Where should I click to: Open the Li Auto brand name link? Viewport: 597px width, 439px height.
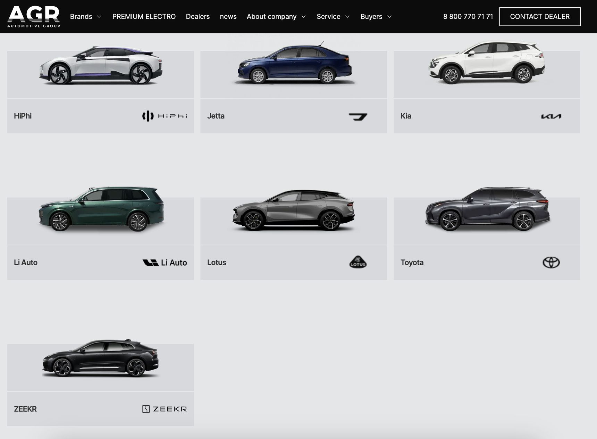coord(26,263)
